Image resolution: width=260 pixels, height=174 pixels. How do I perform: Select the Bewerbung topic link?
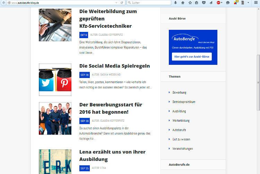tap(179, 93)
